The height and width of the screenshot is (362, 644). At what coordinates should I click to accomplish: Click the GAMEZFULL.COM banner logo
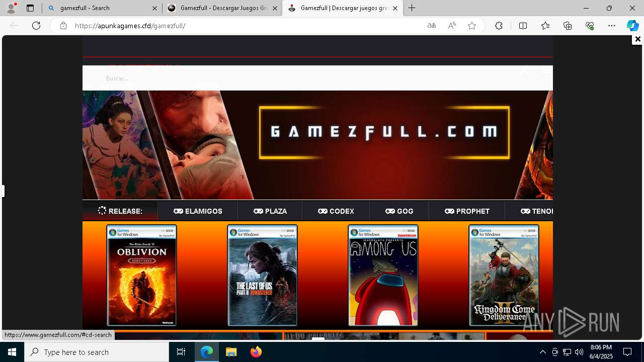point(384,132)
